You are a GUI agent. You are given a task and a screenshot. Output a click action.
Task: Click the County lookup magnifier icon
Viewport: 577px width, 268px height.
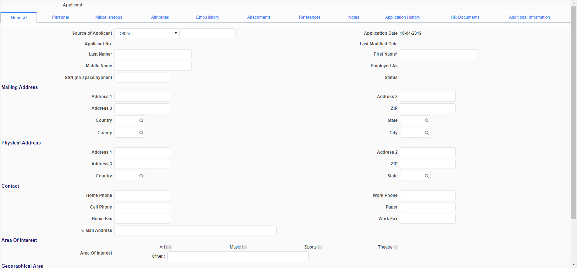[x=141, y=133]
